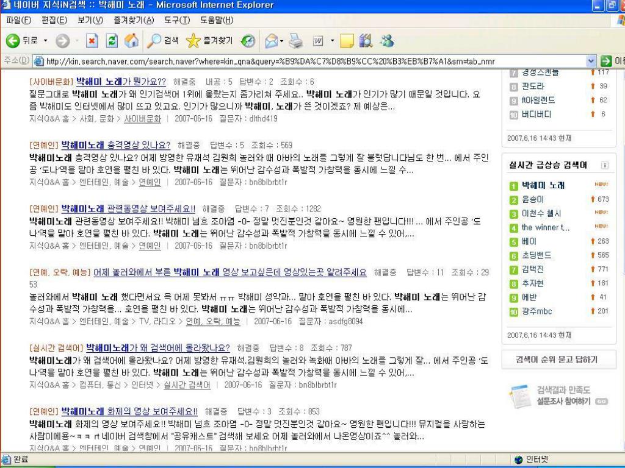Select trending keyword 베이
Image resolution: width=625 pixels, height=468 pixels.
pyautogui.click(x=529, y=241)
